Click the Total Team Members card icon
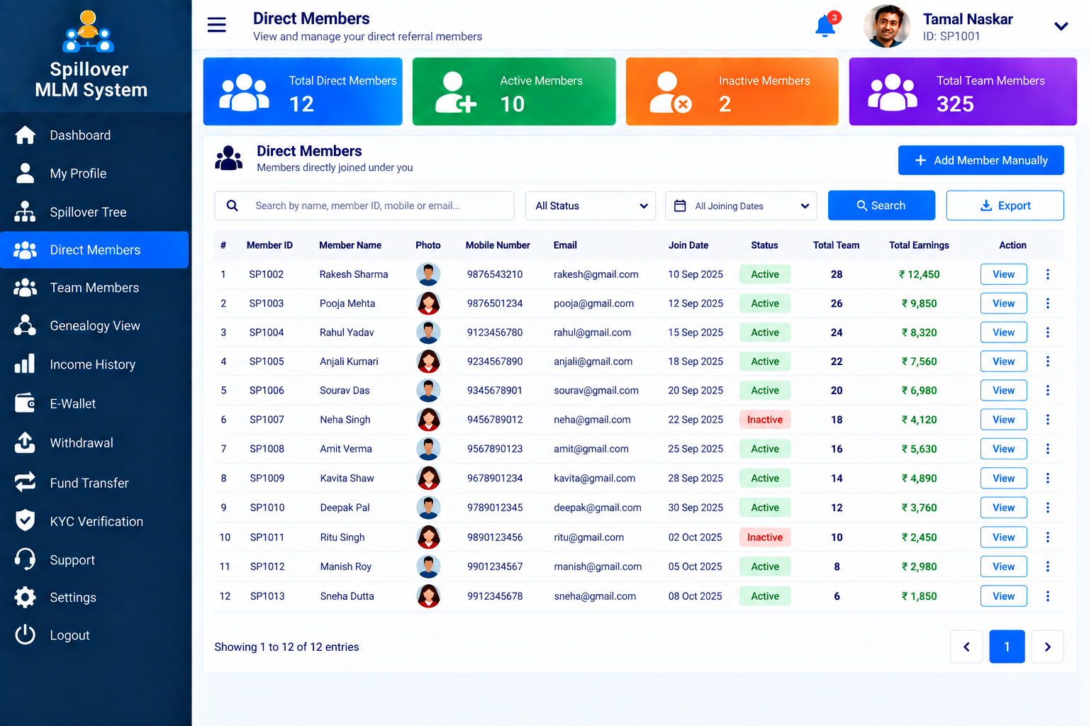This screenshot has height=726, width=1089. (x=892, y=92)
